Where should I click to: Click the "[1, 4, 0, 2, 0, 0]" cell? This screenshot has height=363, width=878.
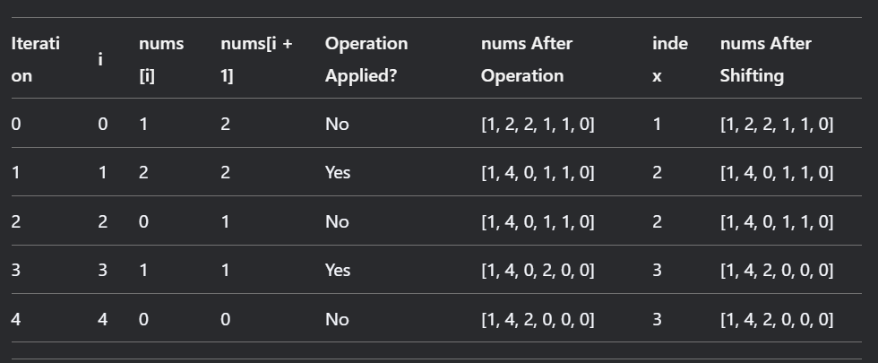(538, 270)
